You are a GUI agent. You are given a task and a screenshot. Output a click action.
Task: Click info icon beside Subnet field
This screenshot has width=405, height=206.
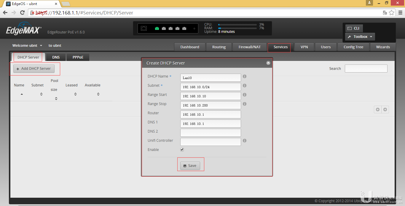245,86
